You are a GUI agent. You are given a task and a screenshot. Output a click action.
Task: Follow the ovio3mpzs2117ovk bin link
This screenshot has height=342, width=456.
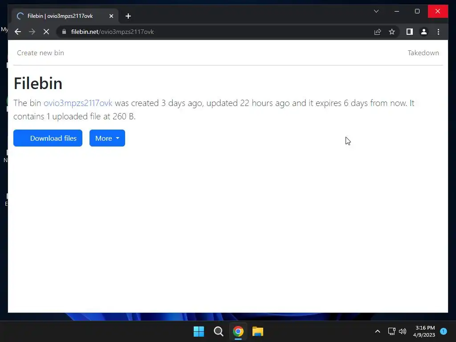click(78, 103)
